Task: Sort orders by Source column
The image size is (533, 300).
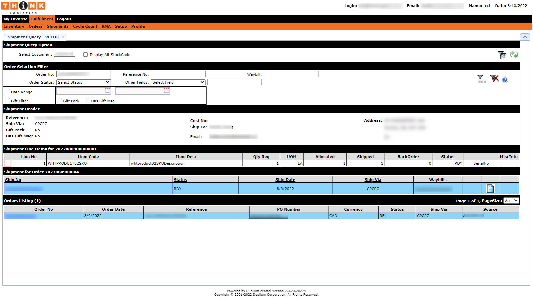Action: tap(490, 209)
